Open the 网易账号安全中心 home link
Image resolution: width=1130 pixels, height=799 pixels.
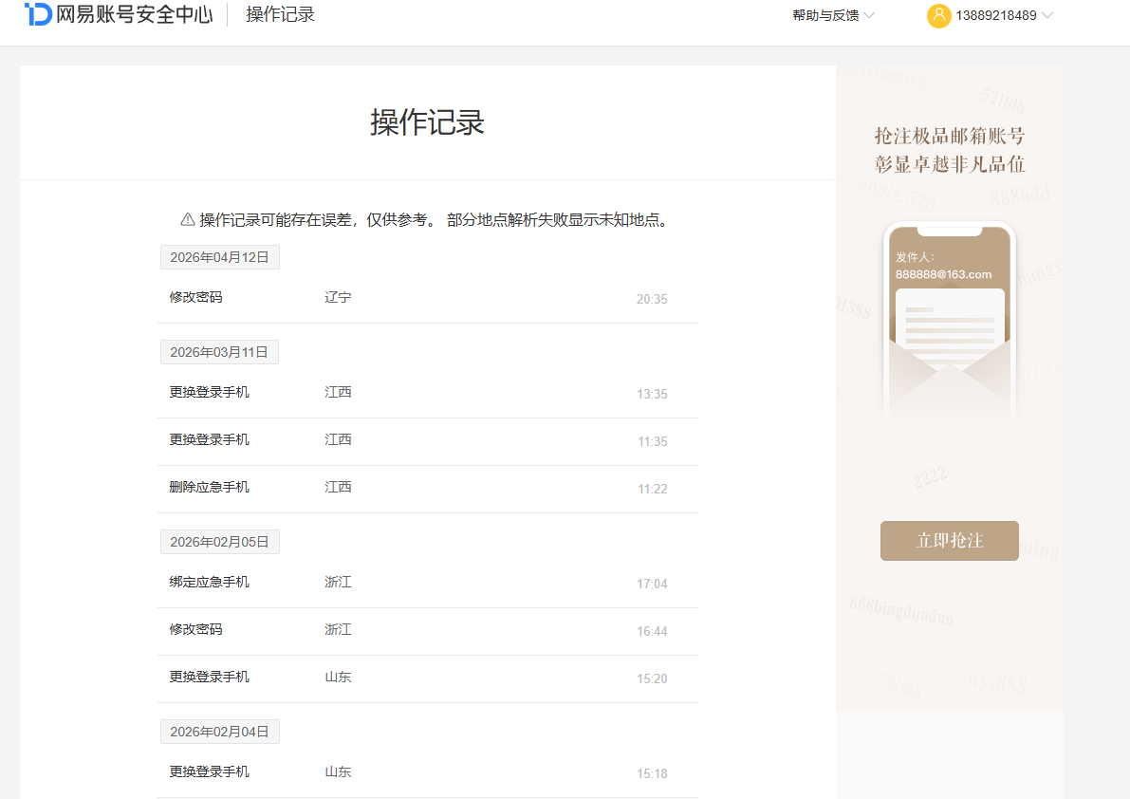coord(119,13)
